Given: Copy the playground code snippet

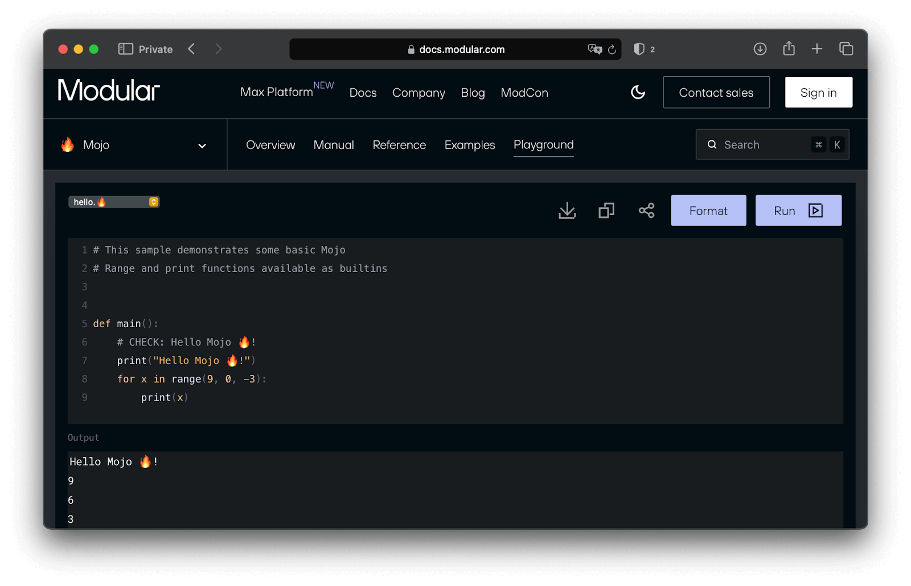Looking at the screenshot, I should tap(606, 210).
